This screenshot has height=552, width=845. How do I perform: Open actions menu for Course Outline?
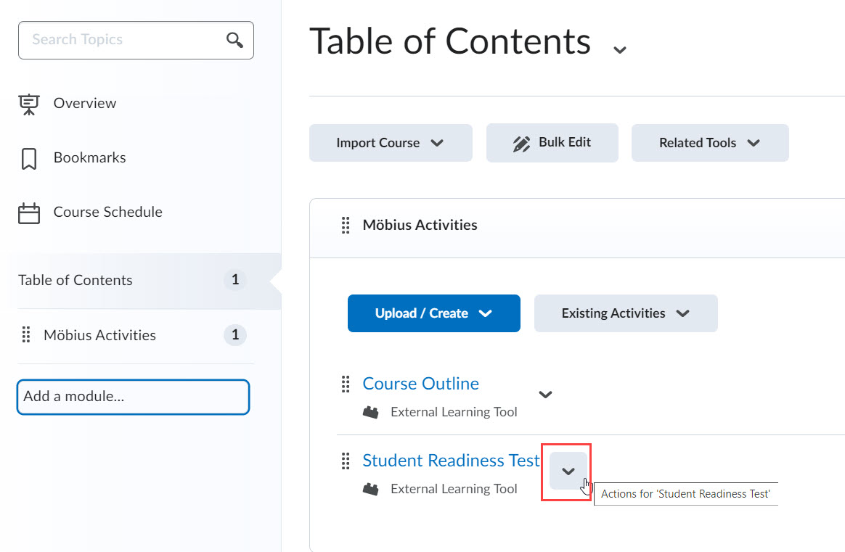(x=545, y=395)
